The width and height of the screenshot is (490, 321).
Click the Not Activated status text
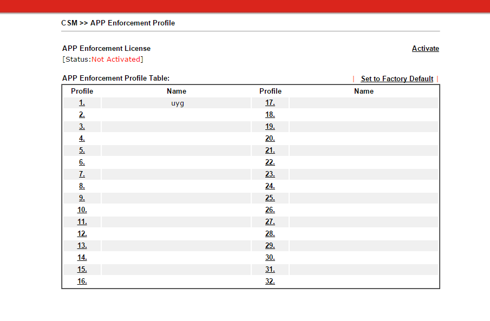coord(116,60)
